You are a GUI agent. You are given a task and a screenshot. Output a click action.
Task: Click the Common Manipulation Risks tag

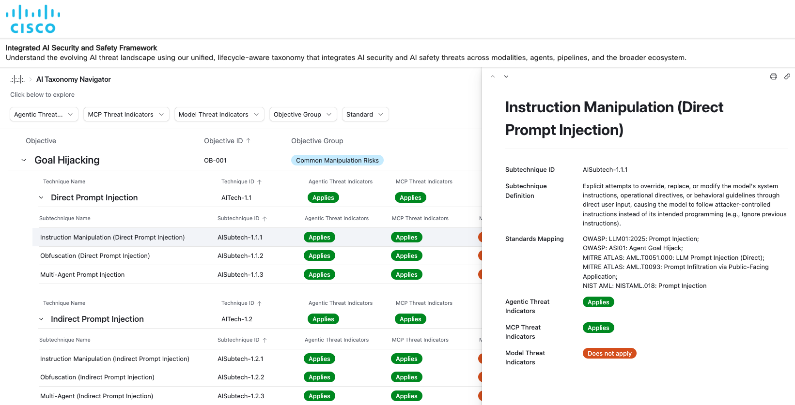pos(337,160)
